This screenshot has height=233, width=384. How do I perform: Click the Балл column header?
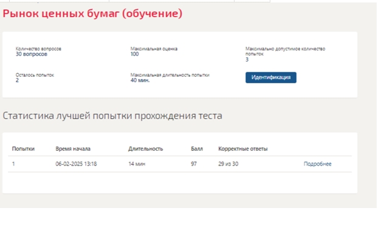[197, 149]
